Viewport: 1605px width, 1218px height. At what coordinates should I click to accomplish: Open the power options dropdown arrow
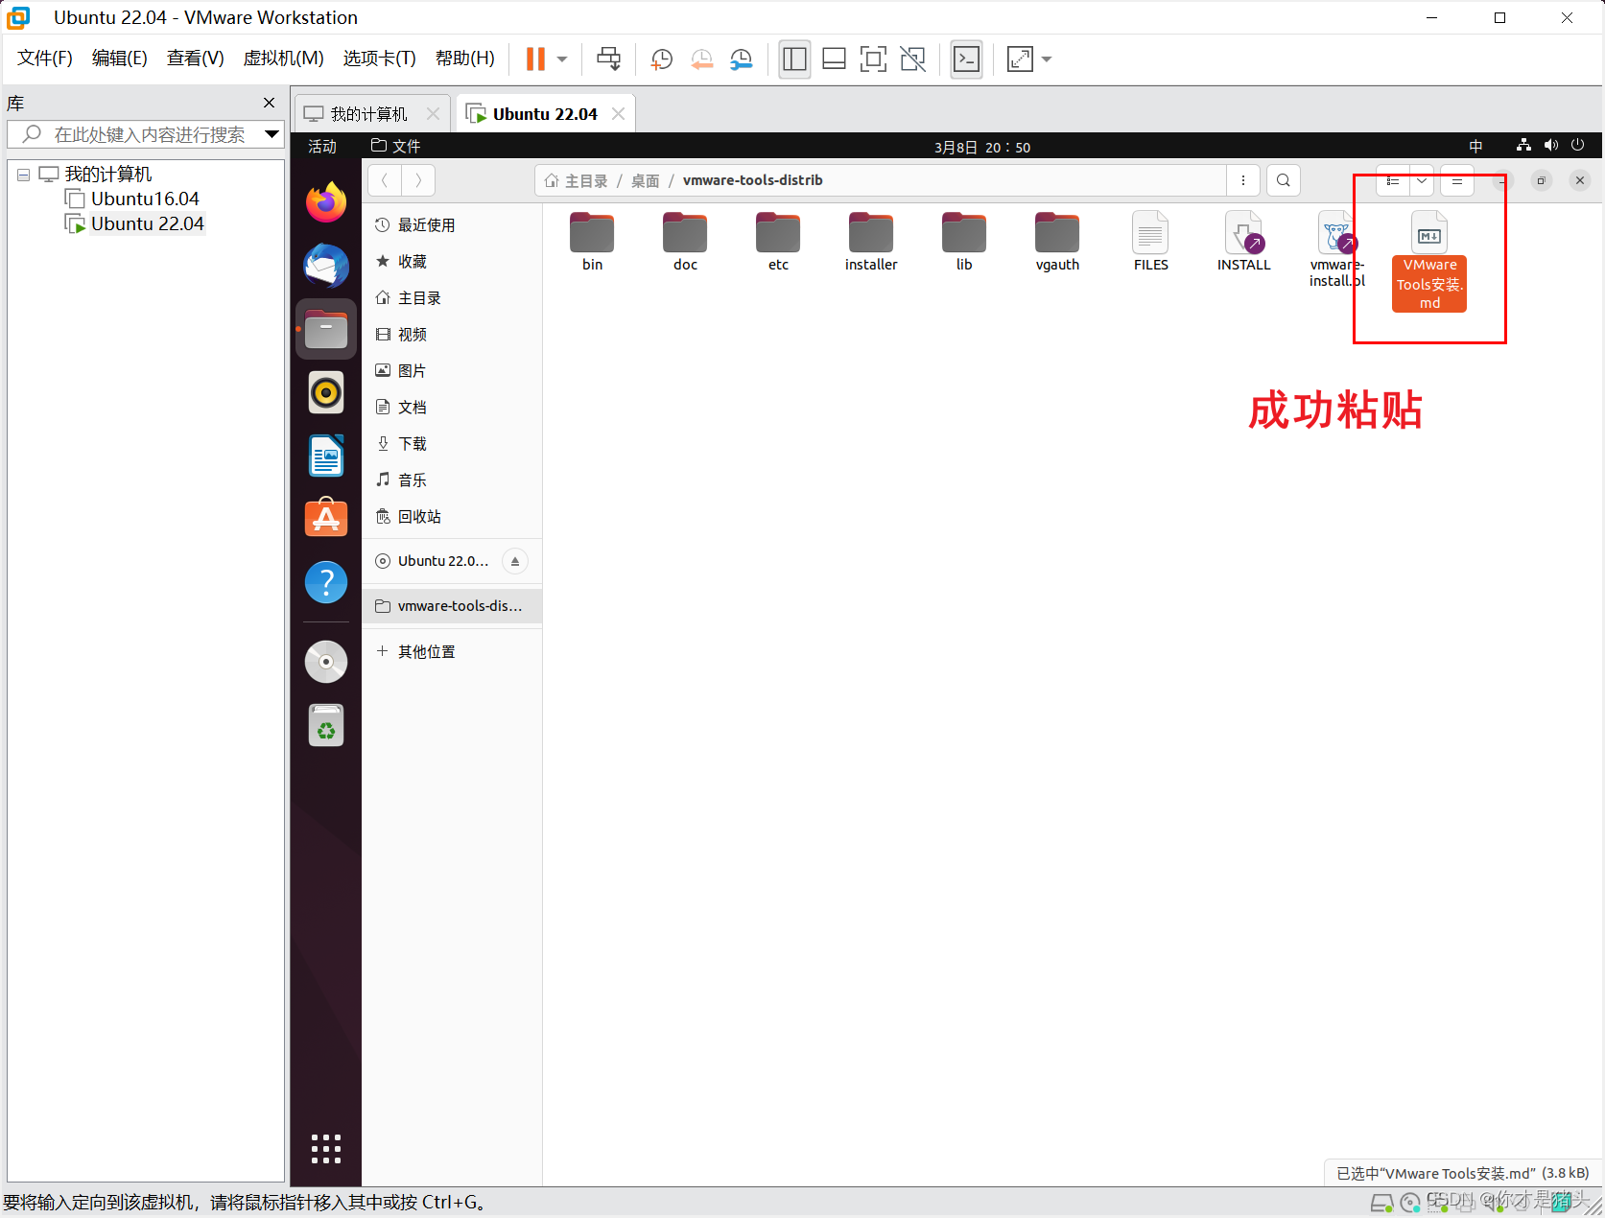(562, 59)
